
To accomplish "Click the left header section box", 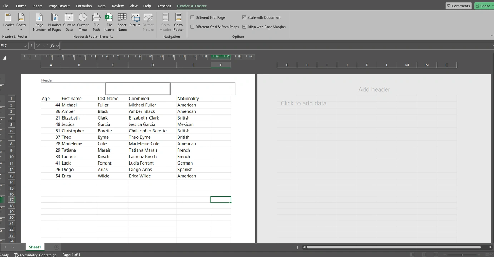I will pos(73,89).
